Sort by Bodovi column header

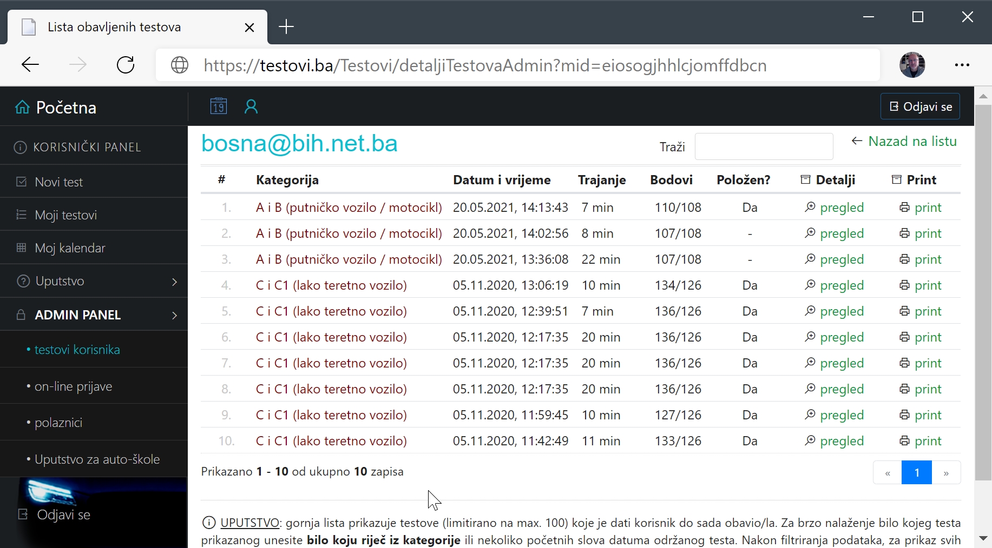671,180
